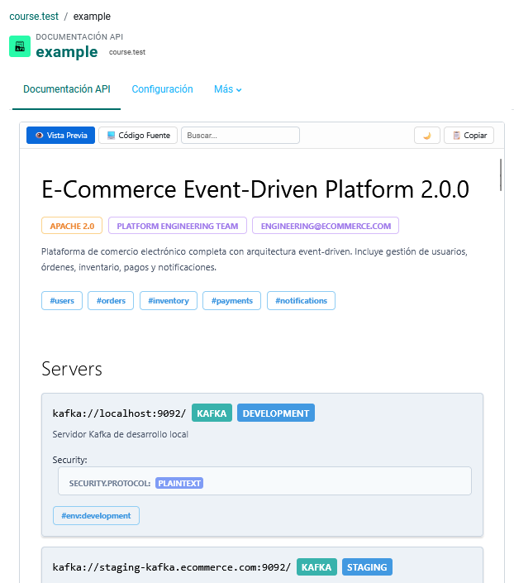
Task: Click the KAFKA badge on the staging server
Action: pyautogui.click(x=316, y=567)
